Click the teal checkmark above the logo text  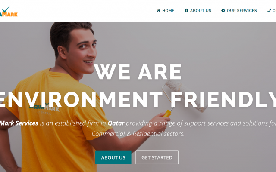click(x=6, y=9)
